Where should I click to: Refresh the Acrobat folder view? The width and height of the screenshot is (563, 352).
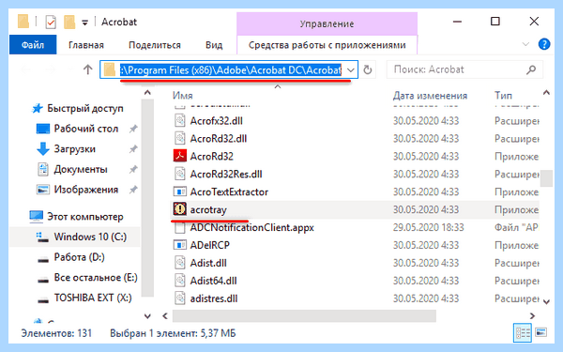367,69
